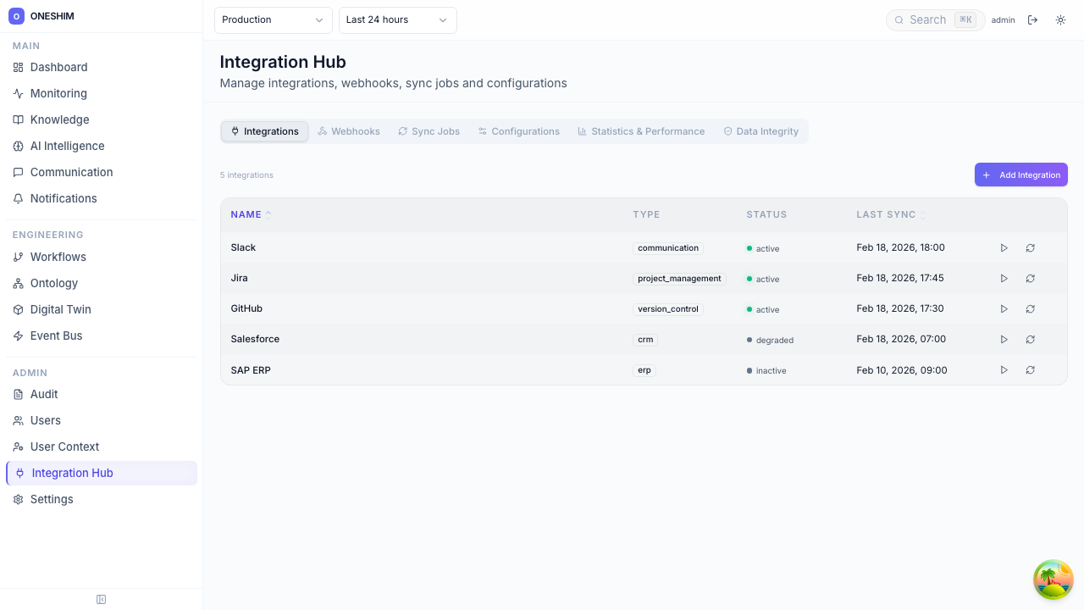Click the Notifications bell icon
The image size is (1084, 610).
18,198
